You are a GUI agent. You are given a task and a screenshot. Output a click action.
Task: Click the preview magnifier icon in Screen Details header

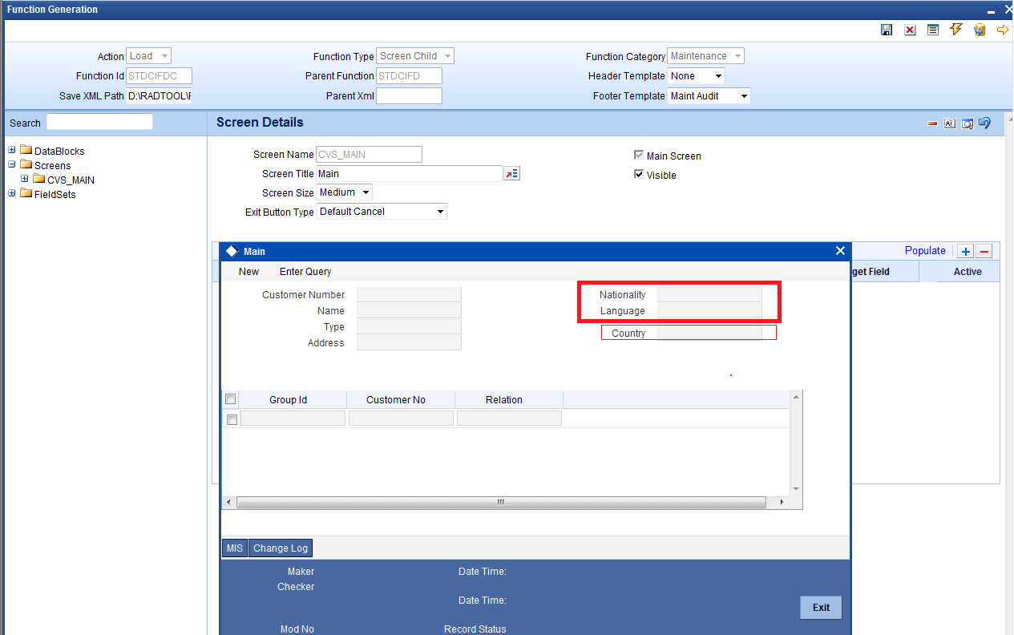[x=968, y=123]
